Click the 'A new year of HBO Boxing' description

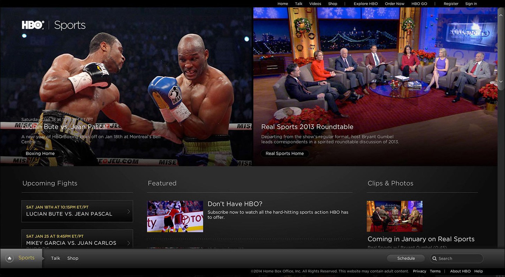91,139
